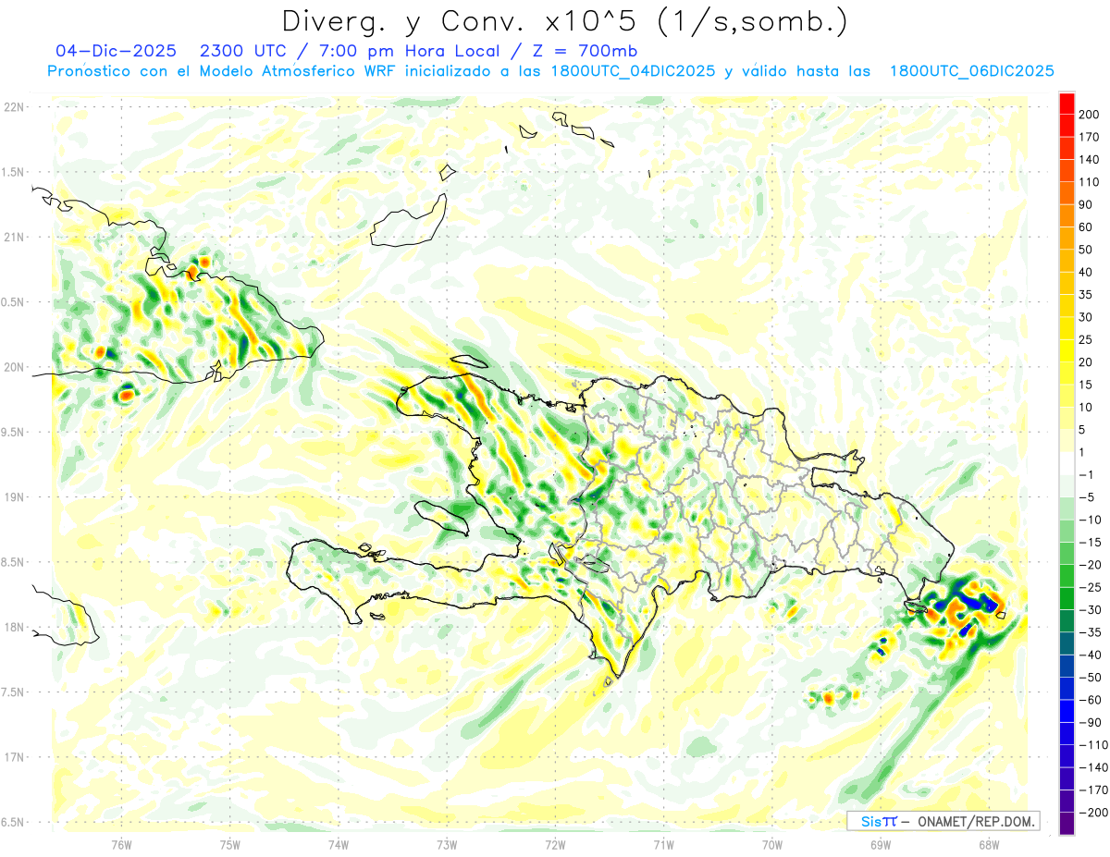Click the '-5' value on the color scale
This screenshot has height=857, width=1110.
point(1089,497)
